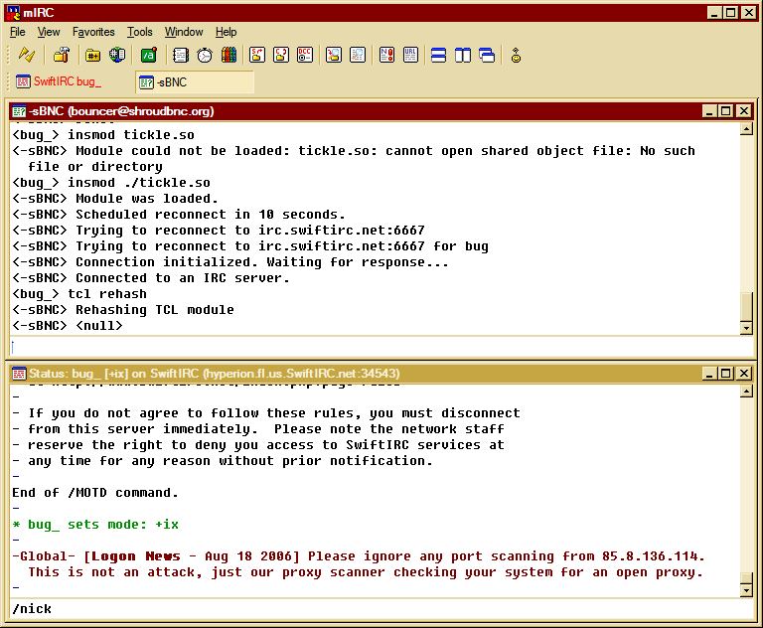Maximize the Status window
Screen dimensions: 763x628
coord(726,374)
